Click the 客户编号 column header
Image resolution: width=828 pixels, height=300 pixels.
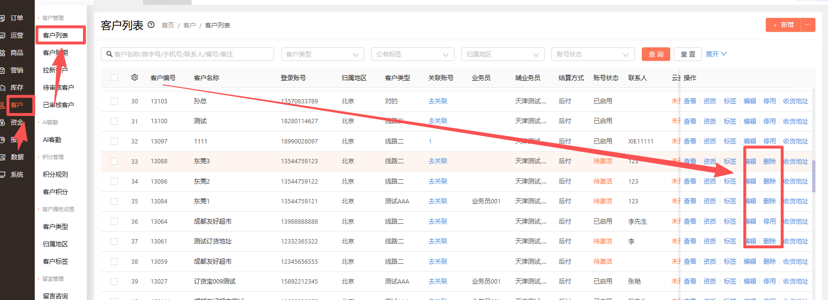[x=163, y=78]
